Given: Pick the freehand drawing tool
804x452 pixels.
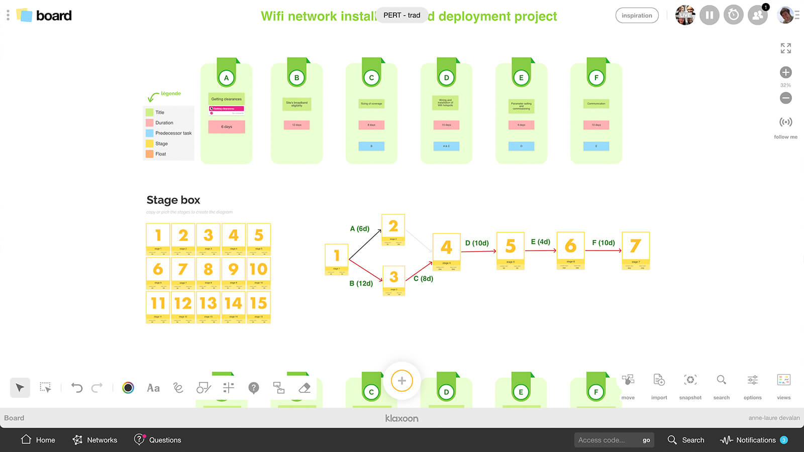Looking at the screenshot, I should [x=177, y=388].
